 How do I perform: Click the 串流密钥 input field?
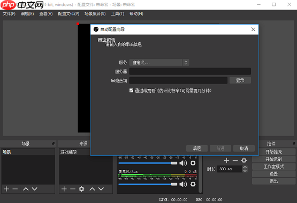click(x=178, y=80)
